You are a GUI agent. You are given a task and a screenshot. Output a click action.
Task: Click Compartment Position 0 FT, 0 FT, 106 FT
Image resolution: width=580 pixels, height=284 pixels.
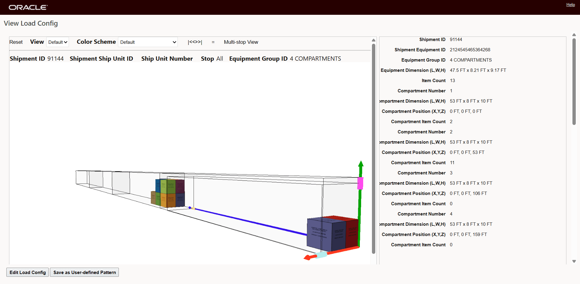tap(468, 193)
